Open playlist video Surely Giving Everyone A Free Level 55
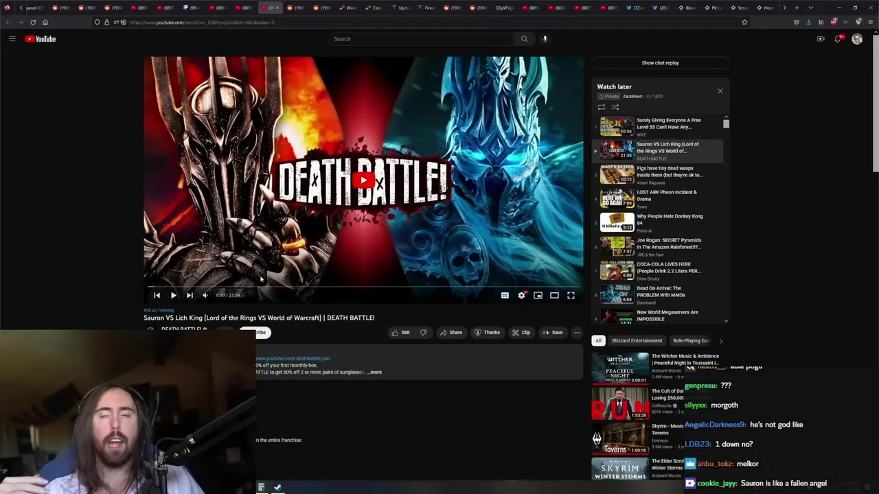The image size is (879, 494). tap(658, 127)
